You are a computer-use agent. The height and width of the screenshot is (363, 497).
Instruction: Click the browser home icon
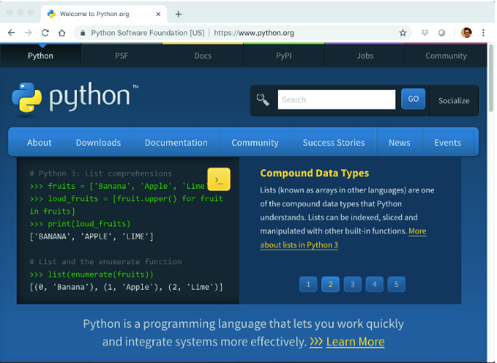[x=62, y=33]
